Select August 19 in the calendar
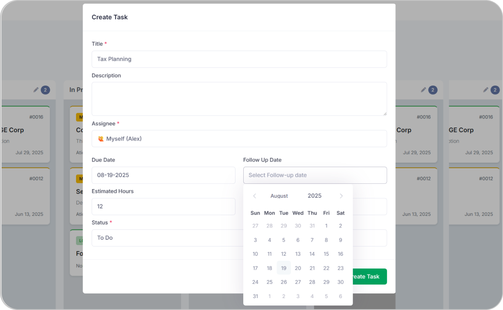Screen dimensions: 503x310 [284, 268]
